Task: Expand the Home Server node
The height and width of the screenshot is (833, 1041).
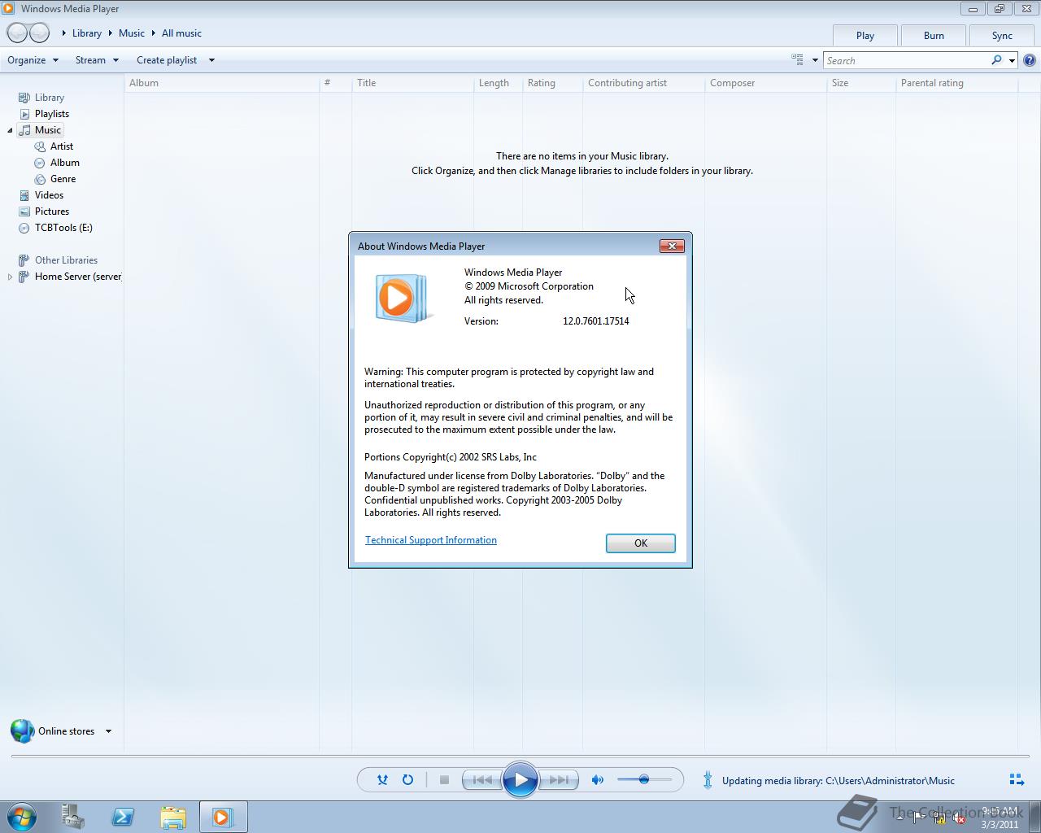Action: tap(10, 277)
